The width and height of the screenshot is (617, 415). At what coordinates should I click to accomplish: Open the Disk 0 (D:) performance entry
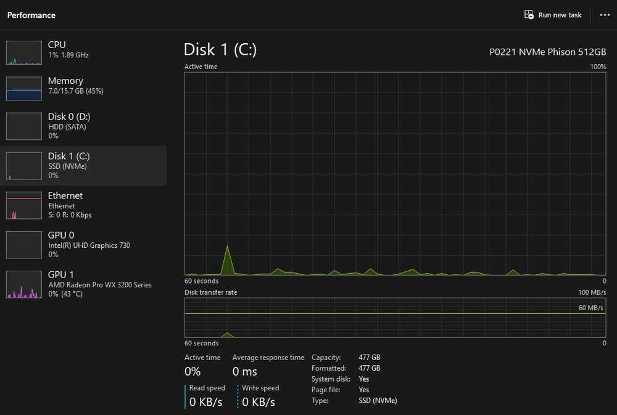[x=83, y=126]
